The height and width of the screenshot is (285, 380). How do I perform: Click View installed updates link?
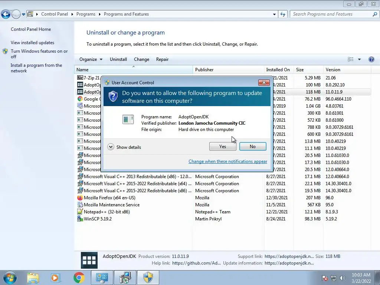[33, 43]
